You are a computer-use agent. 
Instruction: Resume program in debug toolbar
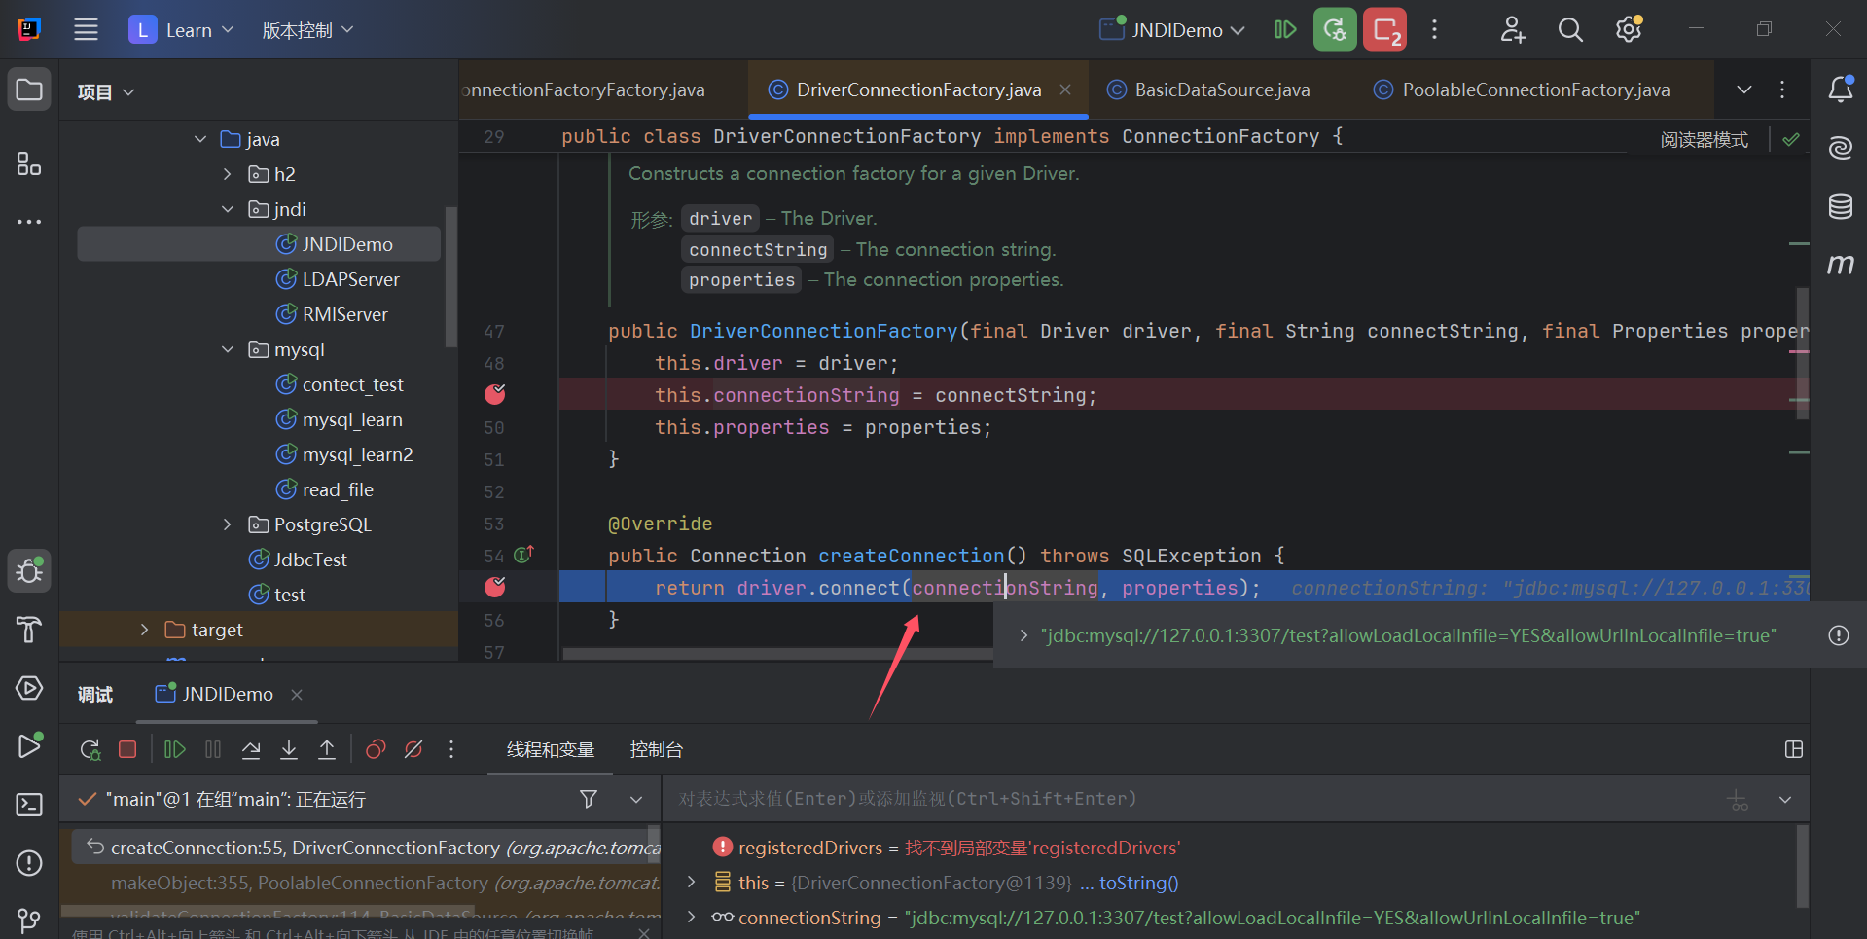174,749
